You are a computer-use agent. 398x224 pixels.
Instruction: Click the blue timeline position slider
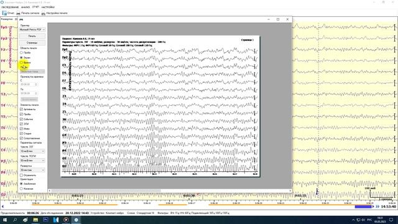pos(363,207)
